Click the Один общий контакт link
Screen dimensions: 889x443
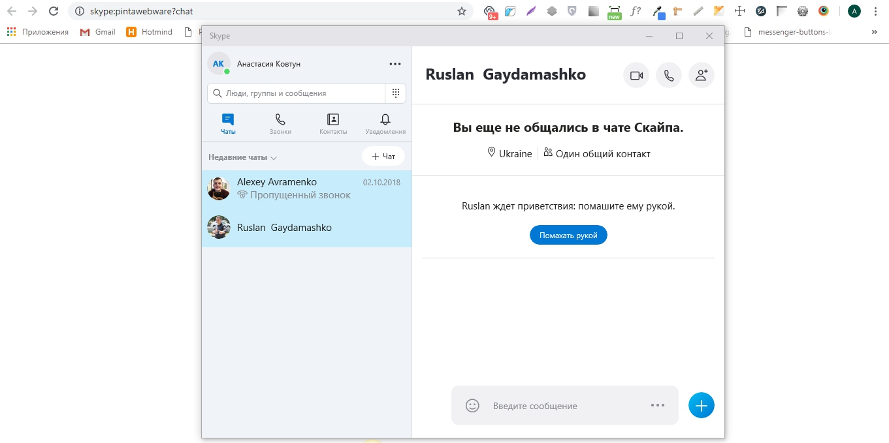597,154
